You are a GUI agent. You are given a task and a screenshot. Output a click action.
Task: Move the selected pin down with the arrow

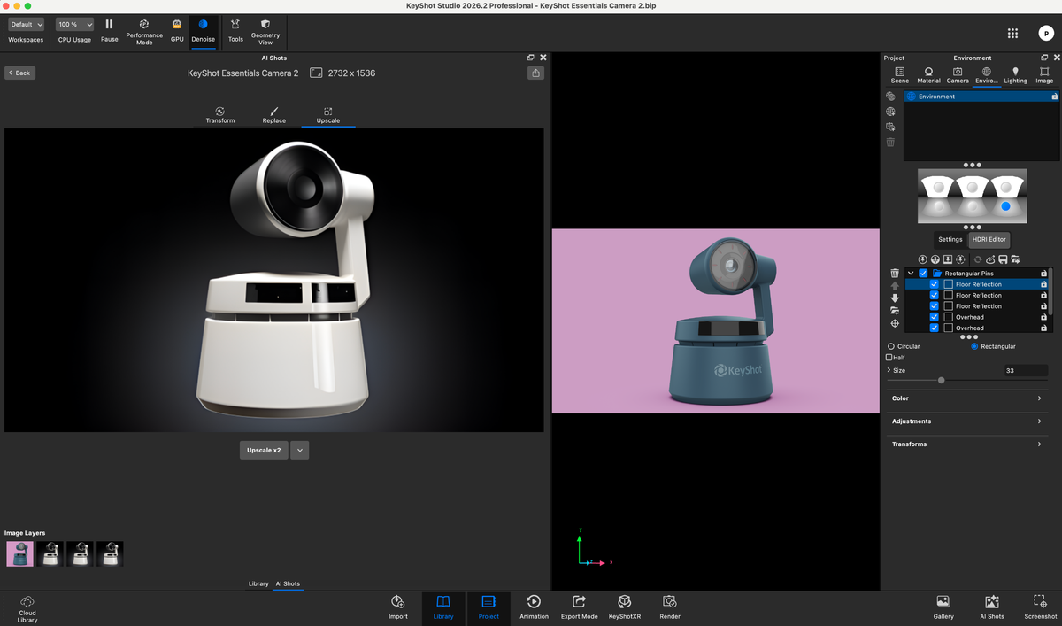tap(895, 298)
